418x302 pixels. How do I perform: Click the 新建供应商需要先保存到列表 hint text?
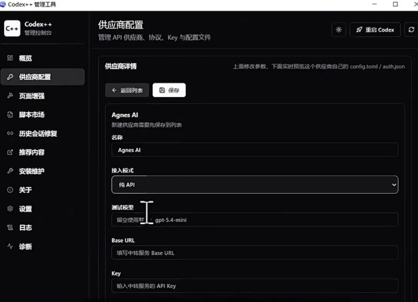click(147, 125)
